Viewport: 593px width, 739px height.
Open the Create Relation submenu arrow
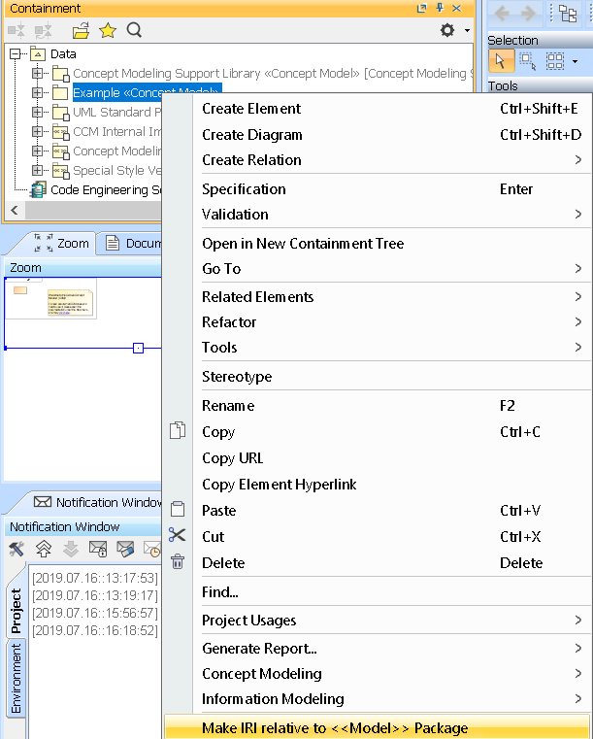coord(577,160)
